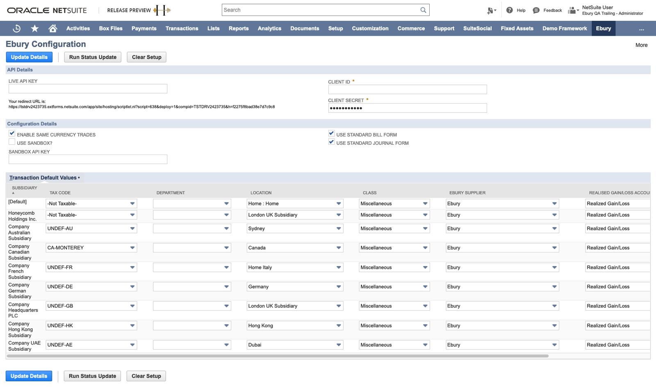Viewport: 656px width, 387px height.
Task: Toggle Use Standard Bill Form checkbox
Action: point(331,134)
